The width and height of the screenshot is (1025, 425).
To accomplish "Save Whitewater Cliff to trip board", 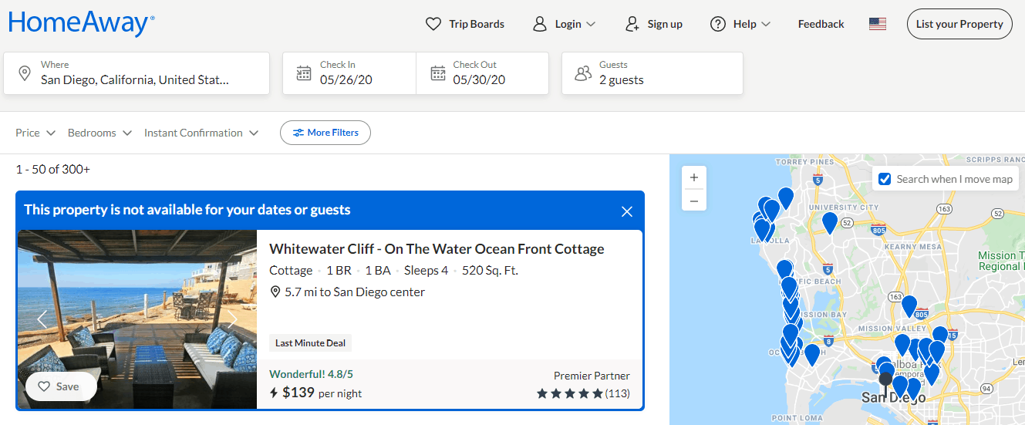I will click(61, 386).
